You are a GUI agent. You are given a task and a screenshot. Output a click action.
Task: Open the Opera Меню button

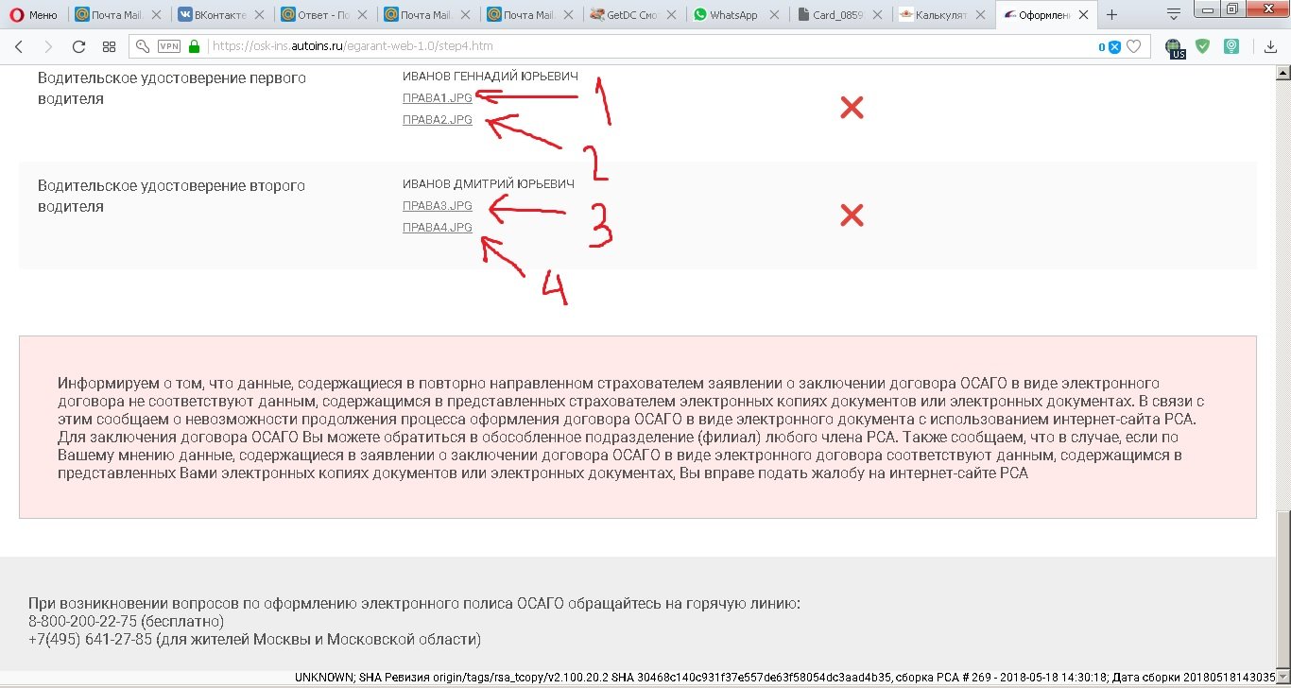(x=32, y=14)
